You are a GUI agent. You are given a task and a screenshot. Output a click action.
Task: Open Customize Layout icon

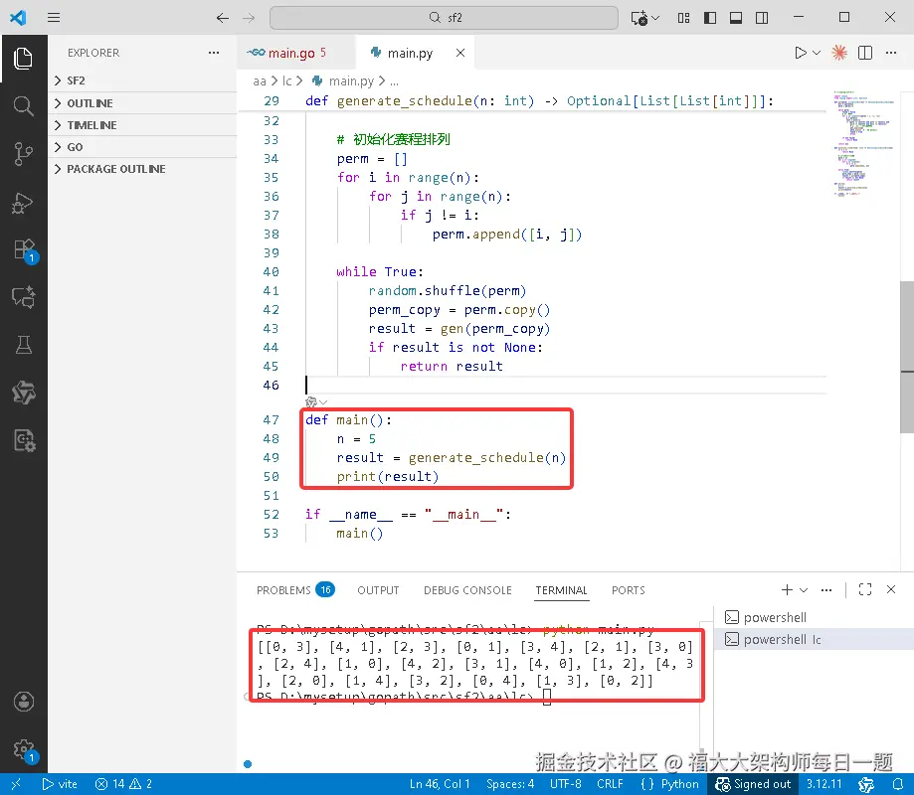[x=683, y=18]
